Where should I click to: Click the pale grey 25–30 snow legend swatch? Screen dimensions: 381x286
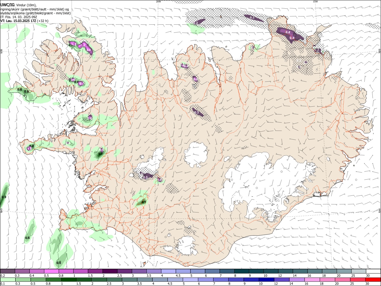[358, 271]
